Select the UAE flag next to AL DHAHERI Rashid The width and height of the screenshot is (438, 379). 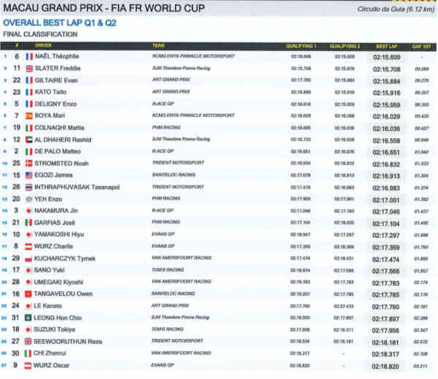pyautogui.click(x=29, y=139)
